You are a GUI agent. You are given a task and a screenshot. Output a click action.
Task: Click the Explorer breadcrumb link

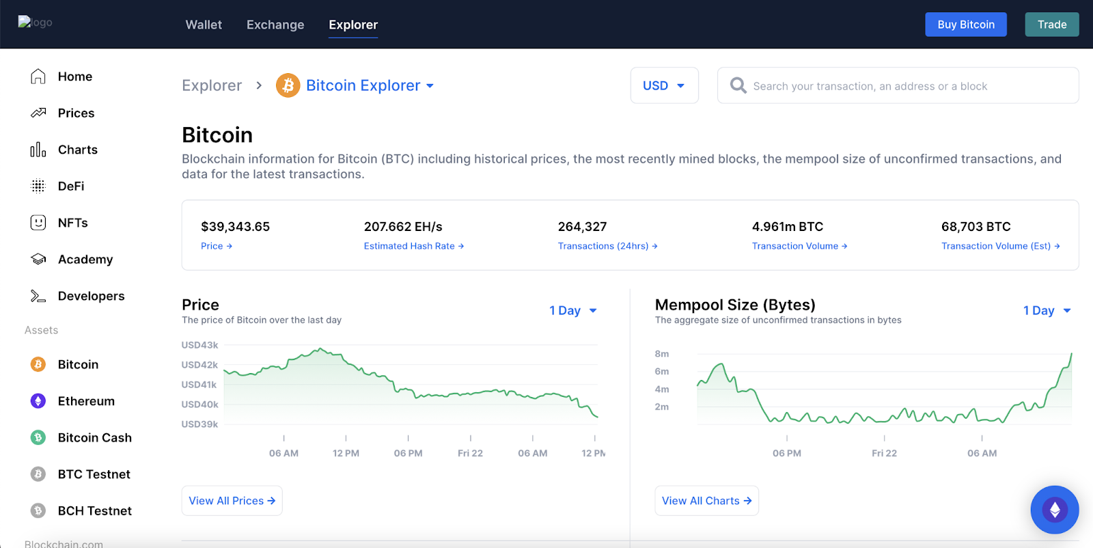pos(212,85)
